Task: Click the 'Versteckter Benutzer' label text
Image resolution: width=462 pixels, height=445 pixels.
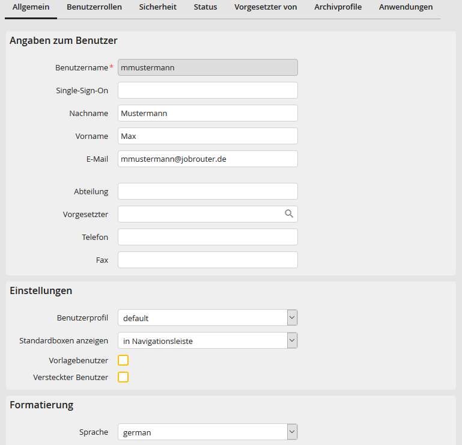Action: pyautogui.click(x=71, y=377)
